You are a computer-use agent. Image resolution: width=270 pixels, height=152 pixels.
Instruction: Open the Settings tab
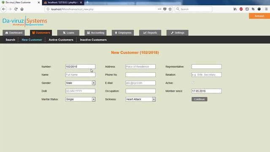(x=178, y=33)
